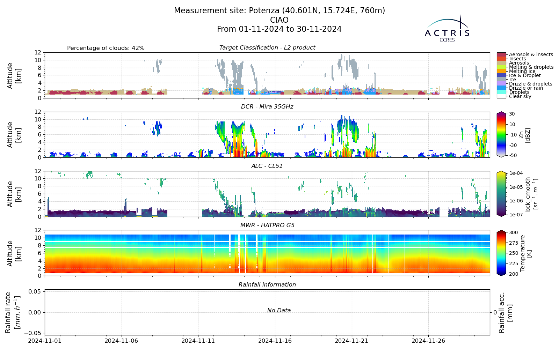The height and width of the screenshot is (349, 559).
Task: Click the No Data text in rainfall plot
Action: point(279,311)
